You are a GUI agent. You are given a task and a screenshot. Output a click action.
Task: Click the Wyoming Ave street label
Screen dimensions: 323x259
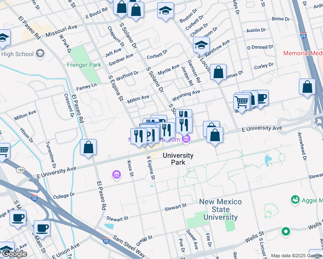(186, 95)
